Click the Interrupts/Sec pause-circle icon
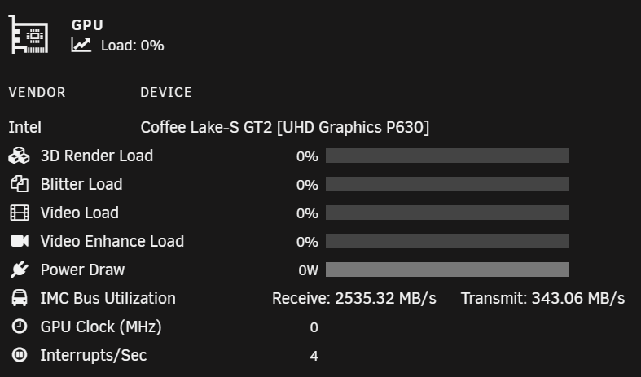This screenshot has width=641, height=377. pos(20,354)
